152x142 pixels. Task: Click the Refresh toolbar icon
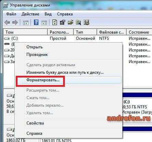pos(55,22)
